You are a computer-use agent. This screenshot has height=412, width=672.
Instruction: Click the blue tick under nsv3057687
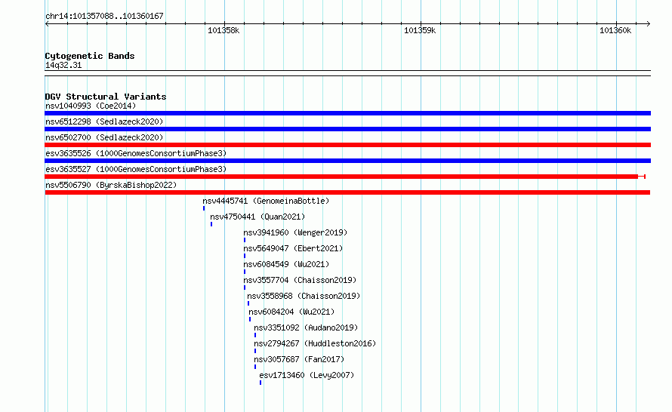[255, 367]
